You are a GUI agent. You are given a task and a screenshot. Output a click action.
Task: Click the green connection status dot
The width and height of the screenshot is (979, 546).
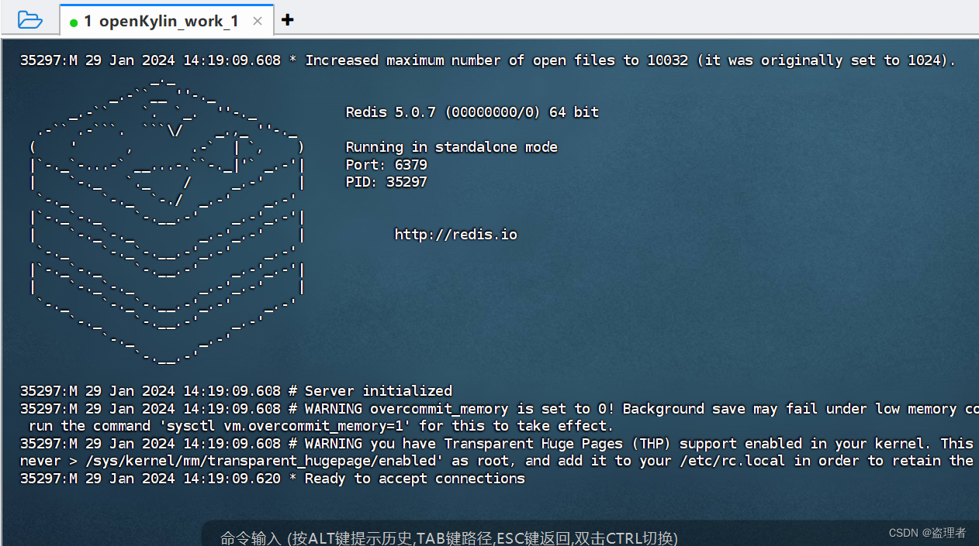click(74, 22)
